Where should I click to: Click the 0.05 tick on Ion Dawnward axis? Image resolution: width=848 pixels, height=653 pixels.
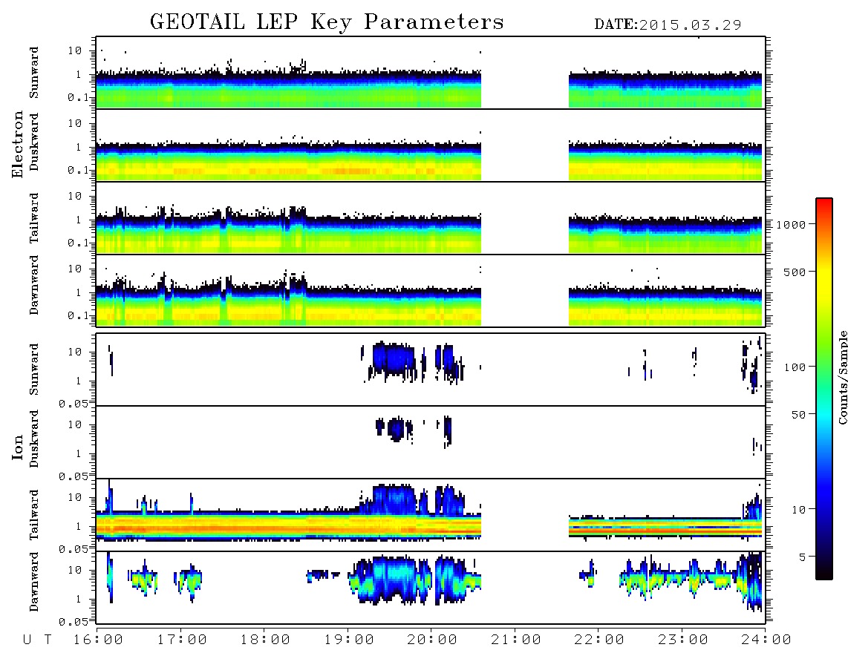coord(74,622)
